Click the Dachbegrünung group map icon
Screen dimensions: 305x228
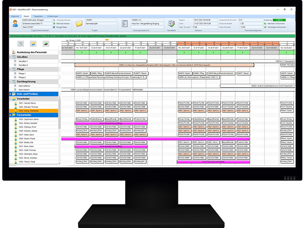click(14, 82)
